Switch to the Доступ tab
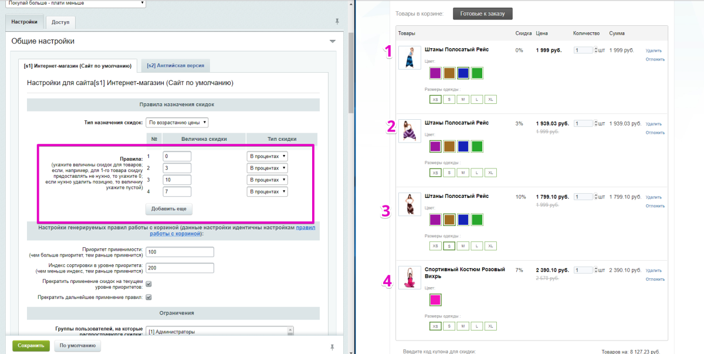Screen dimensions: 704x354 [60, 22]
